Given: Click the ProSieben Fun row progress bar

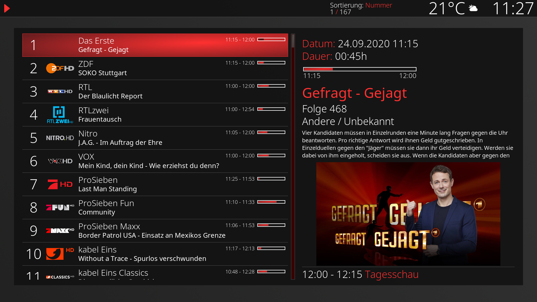Looking at the screenshot, I should [271, 202].
